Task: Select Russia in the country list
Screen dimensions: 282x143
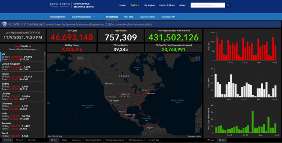Action: [x=22, y=77]
